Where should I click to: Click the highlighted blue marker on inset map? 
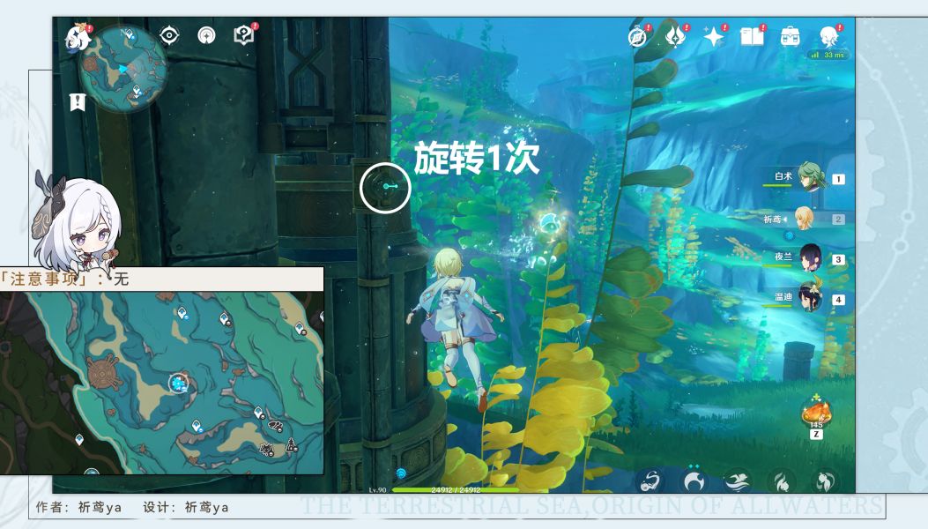pos(178,384)
